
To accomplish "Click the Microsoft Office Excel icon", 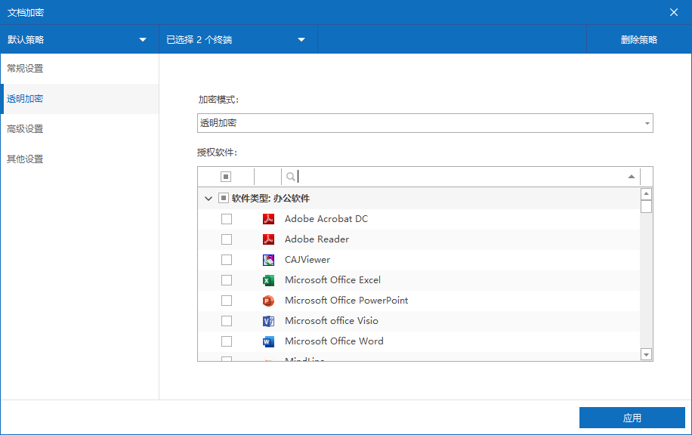I will (x=268, y=280).
